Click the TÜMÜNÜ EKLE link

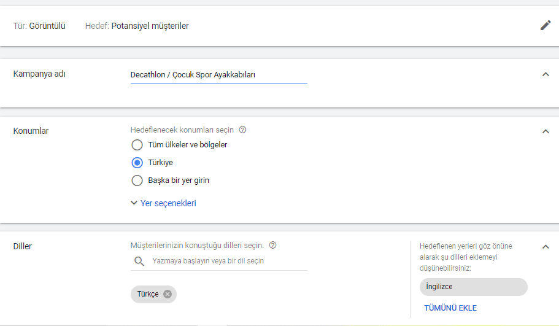(x=450, y=308)
